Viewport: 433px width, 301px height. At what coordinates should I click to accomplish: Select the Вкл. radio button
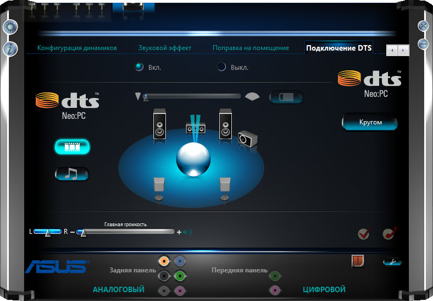(x=139, y=67)
